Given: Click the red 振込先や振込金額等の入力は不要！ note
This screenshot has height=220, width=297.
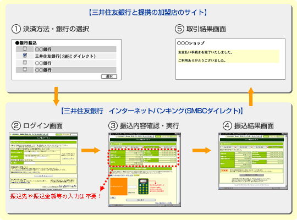Looking at the screenshot, I should (x=56, y=196).
